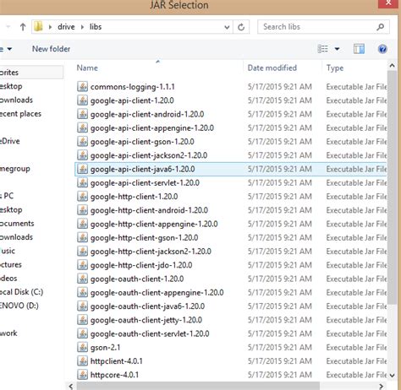Click the jar icon of google-http-client-jdo-1.20.0
The image size is (401, 390).
(x=82, y=265)
